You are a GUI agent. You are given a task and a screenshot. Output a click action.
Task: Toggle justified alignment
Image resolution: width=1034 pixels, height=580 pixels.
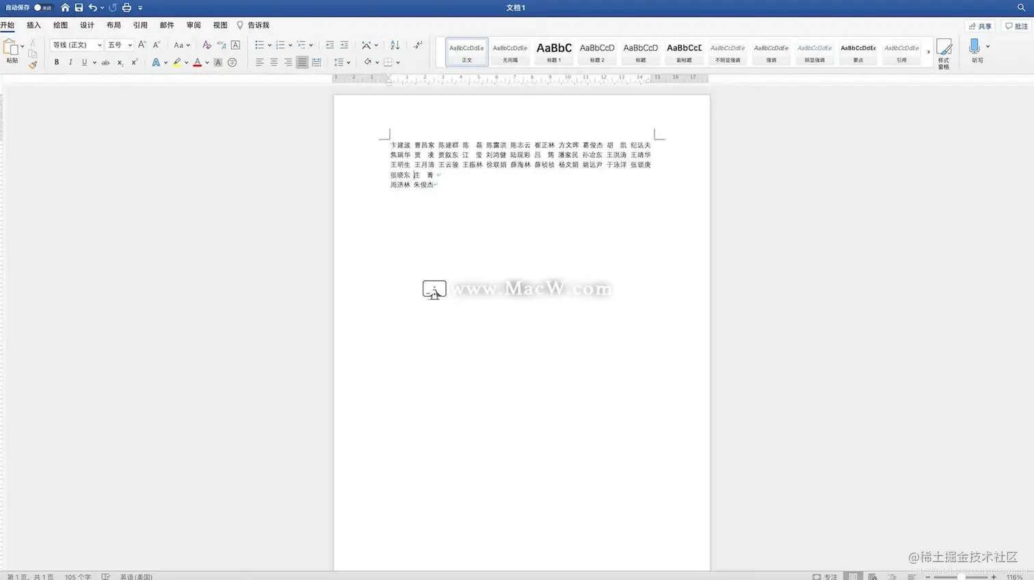(302, 62)
